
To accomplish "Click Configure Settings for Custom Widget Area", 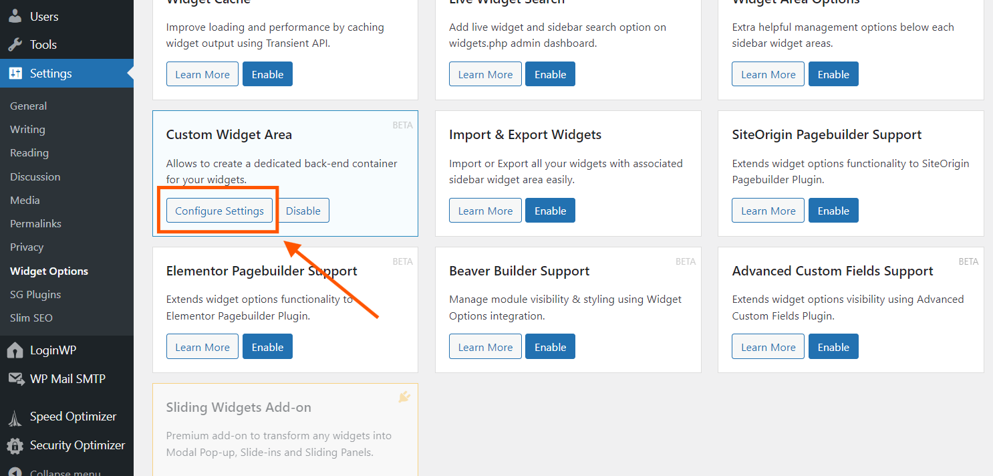I will pos(219,211).
